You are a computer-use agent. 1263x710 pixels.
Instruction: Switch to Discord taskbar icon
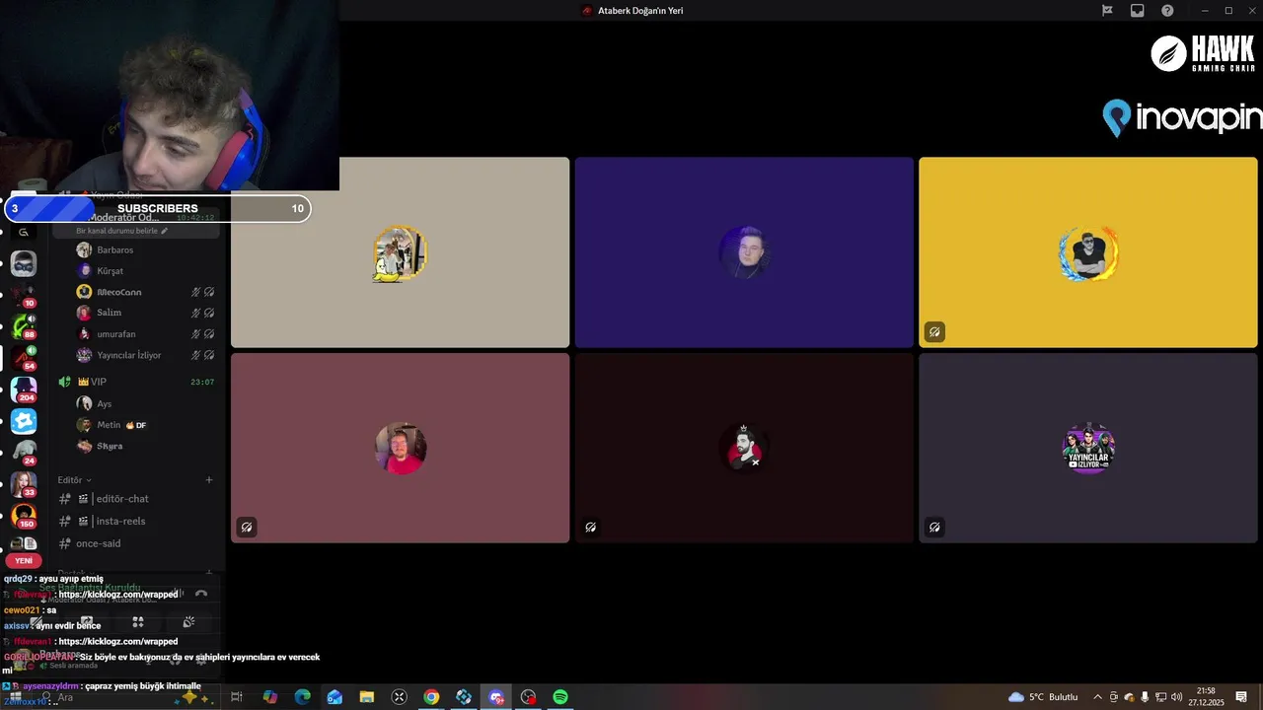(496, 697)
